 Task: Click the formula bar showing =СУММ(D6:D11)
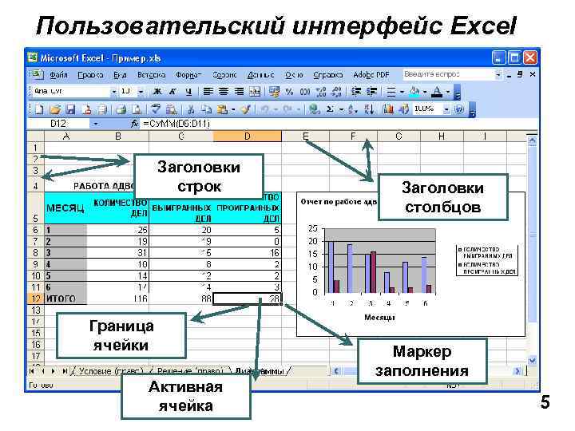point(339,124)
